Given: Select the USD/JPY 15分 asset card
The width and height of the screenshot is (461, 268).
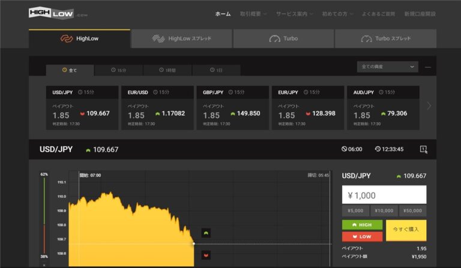Looking at the screenshot, I should [82, 108].
